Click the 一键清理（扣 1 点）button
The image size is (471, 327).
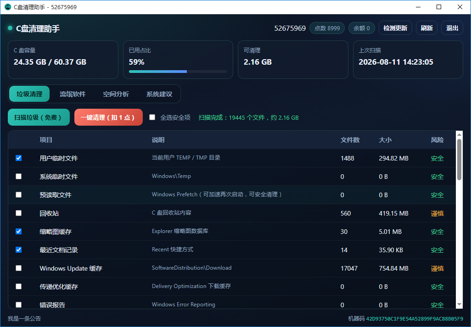[x=108, y=117]
